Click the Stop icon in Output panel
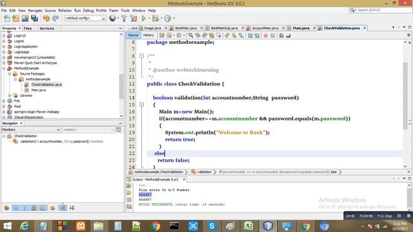The height and width of the screenshot is (232, 413). (x=129, y=200)
